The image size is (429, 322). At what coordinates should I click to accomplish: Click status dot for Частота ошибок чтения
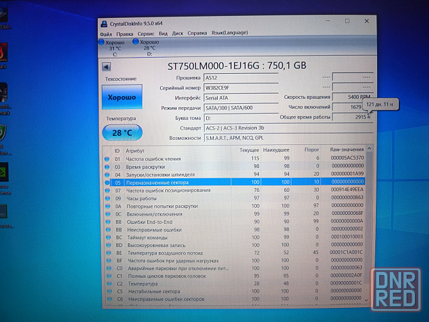(x=107, y=159)
